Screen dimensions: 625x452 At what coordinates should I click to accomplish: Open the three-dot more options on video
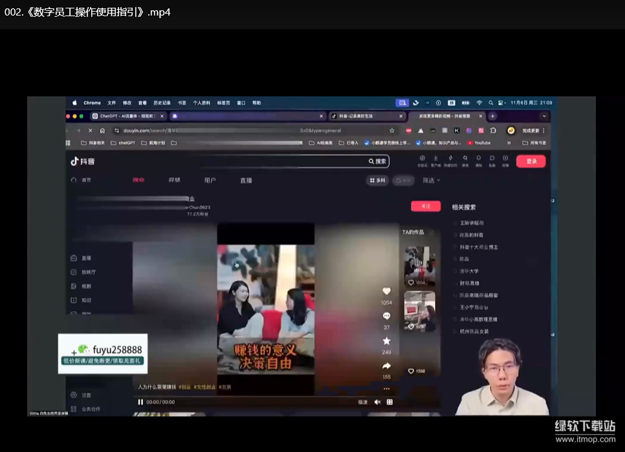click(x=386, y=389)
